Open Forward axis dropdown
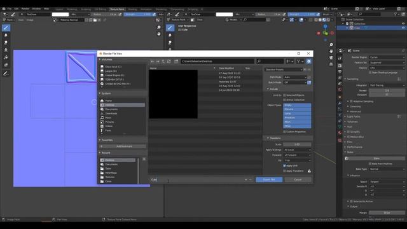 click(297, 155)
